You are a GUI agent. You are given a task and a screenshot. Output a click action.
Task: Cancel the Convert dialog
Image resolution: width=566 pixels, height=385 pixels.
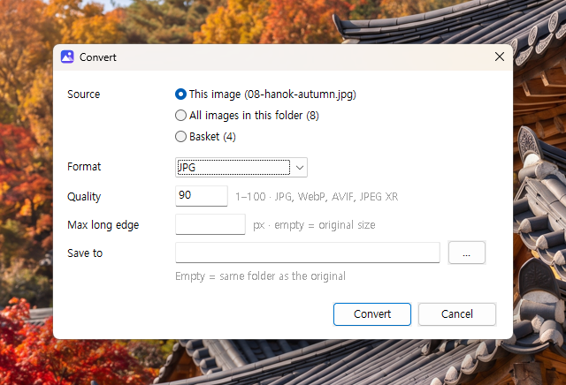[457, 314]
